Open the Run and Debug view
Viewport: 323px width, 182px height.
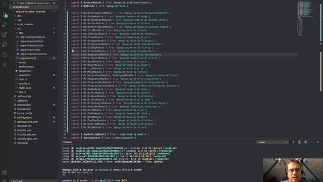point(5,25)
